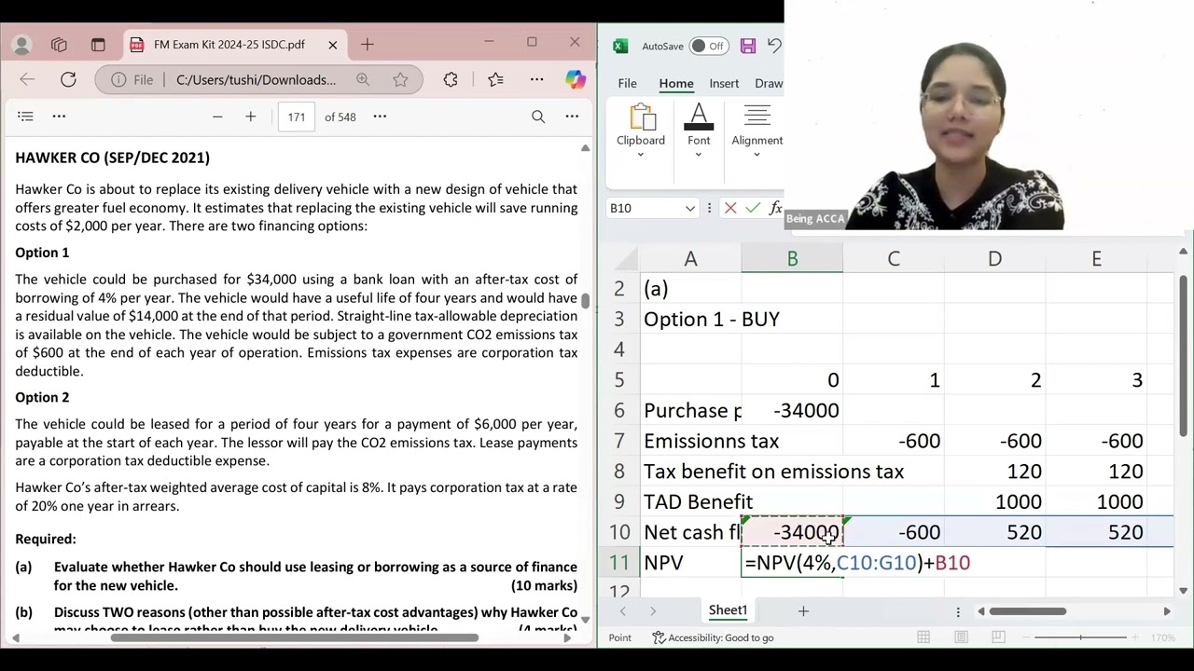Refresh the PDF page in Edge
The image size is (1194, 671).
click(x=68, y=80)
